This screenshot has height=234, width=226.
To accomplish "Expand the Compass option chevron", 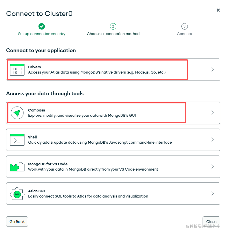I will 213,113.
